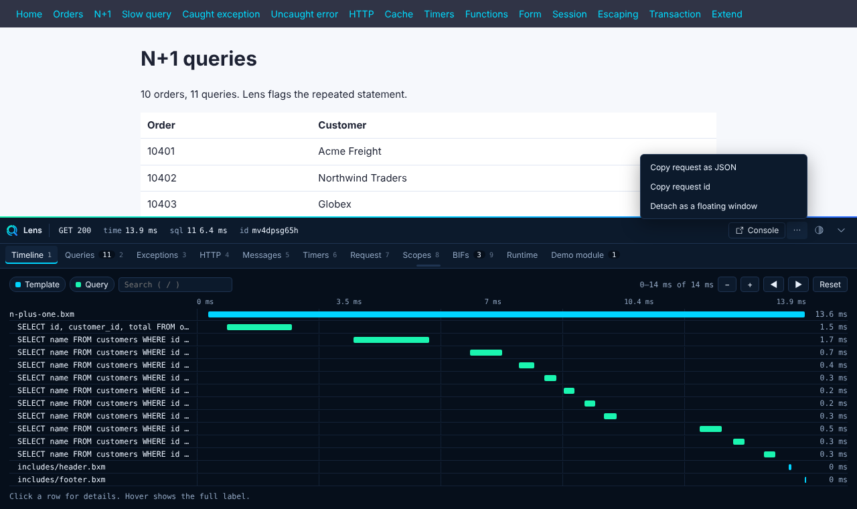
Task: Click the SELECT id, customer_id query row
Action: tap(428, 327)
